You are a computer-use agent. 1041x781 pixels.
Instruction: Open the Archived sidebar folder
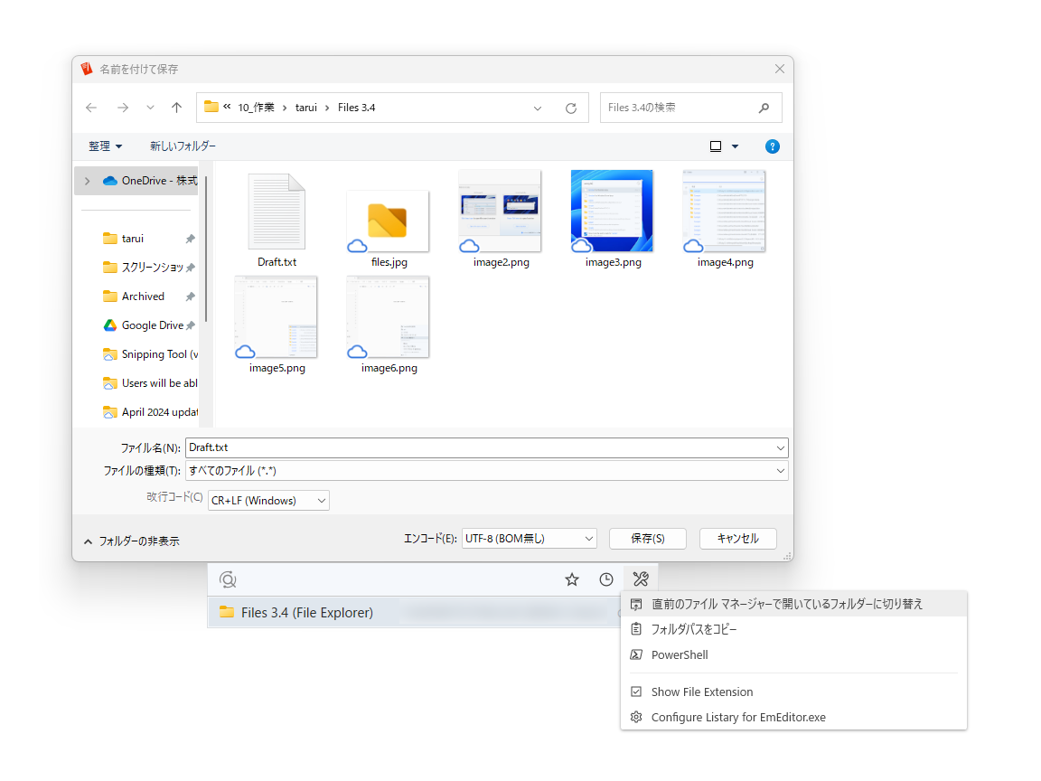[143, 296]
